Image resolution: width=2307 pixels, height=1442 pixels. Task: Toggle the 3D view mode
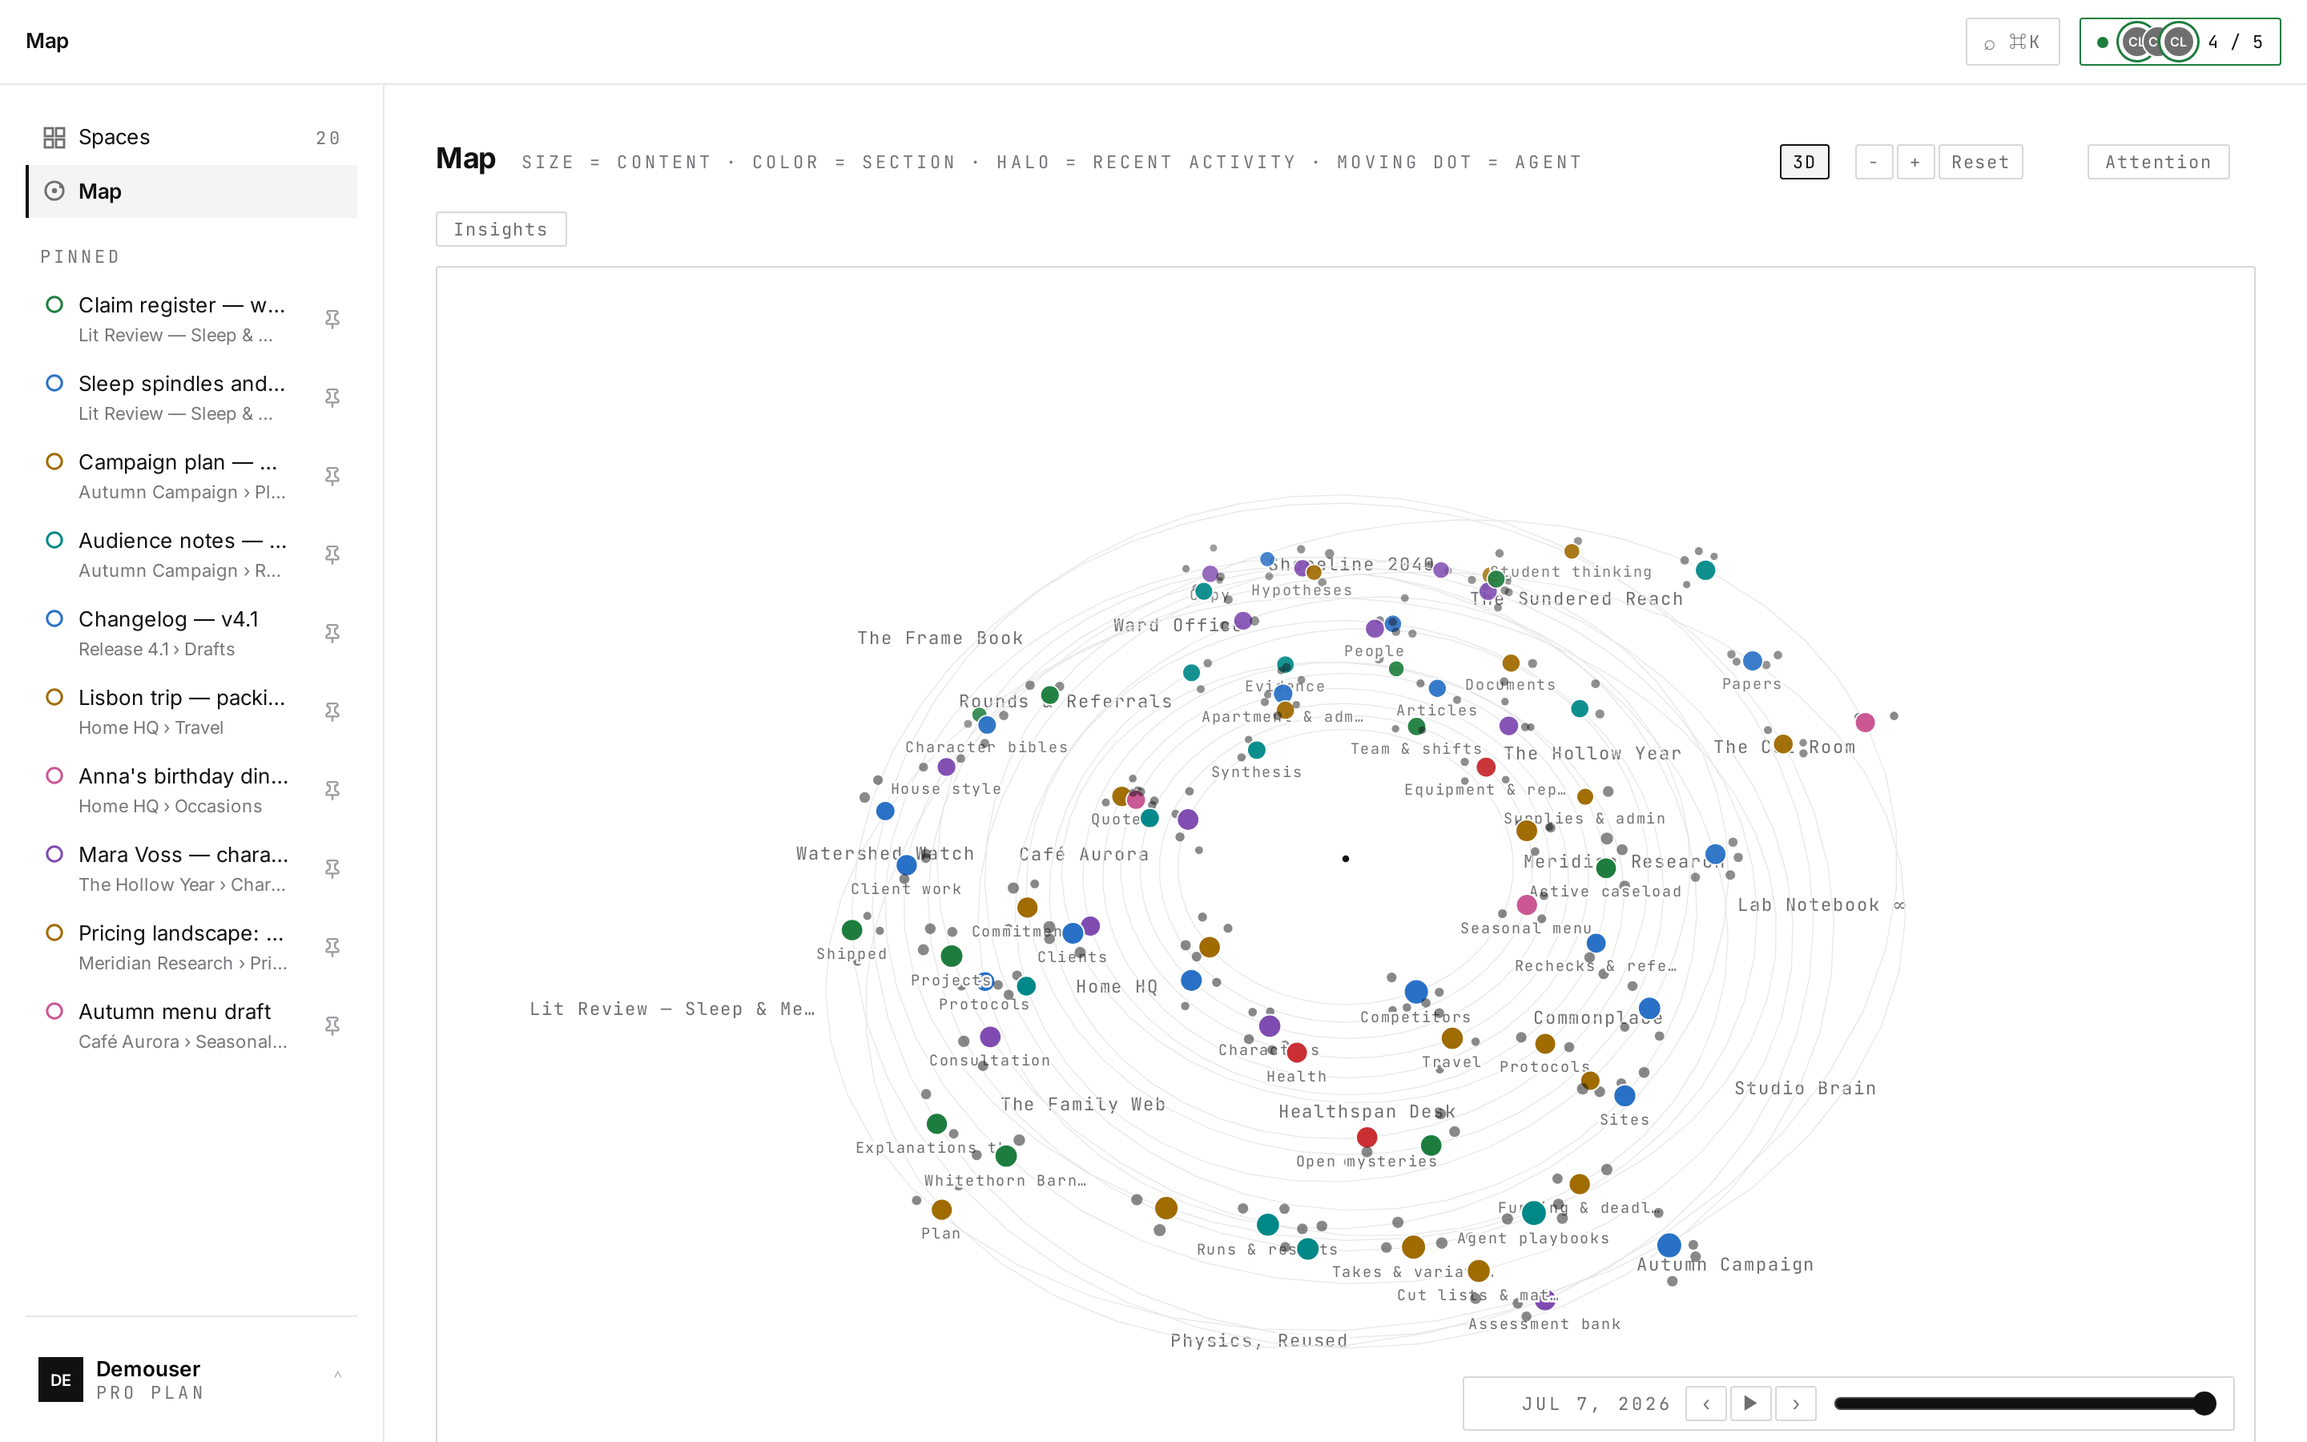(1804, 162)
